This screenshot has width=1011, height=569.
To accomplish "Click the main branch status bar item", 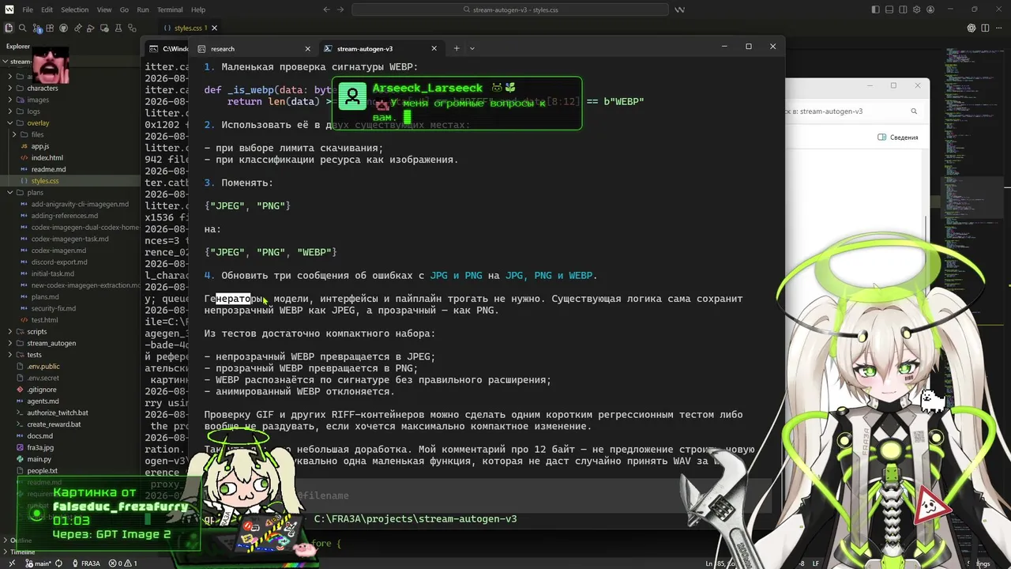I will click(x=38, y=563).
